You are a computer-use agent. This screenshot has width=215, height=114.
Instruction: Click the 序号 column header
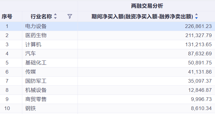[7, 16]
